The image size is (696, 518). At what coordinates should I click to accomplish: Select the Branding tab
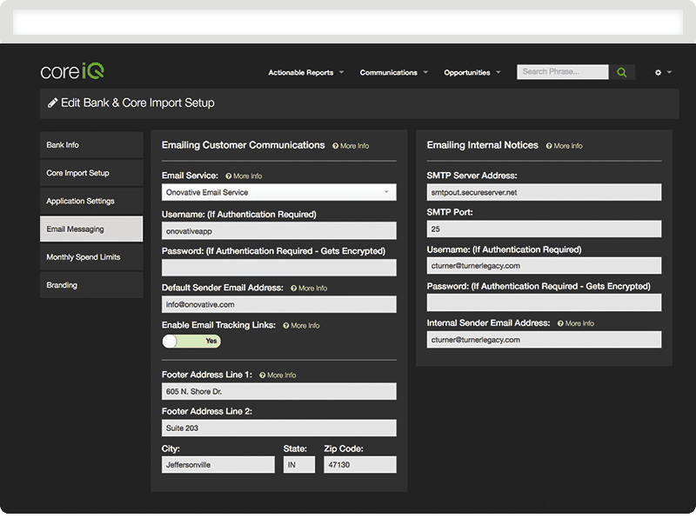[91, 285]
